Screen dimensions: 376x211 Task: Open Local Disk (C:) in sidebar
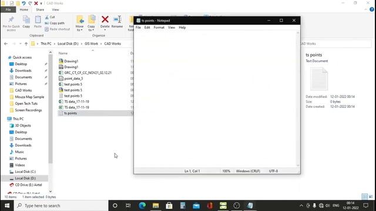coord(25,172)
